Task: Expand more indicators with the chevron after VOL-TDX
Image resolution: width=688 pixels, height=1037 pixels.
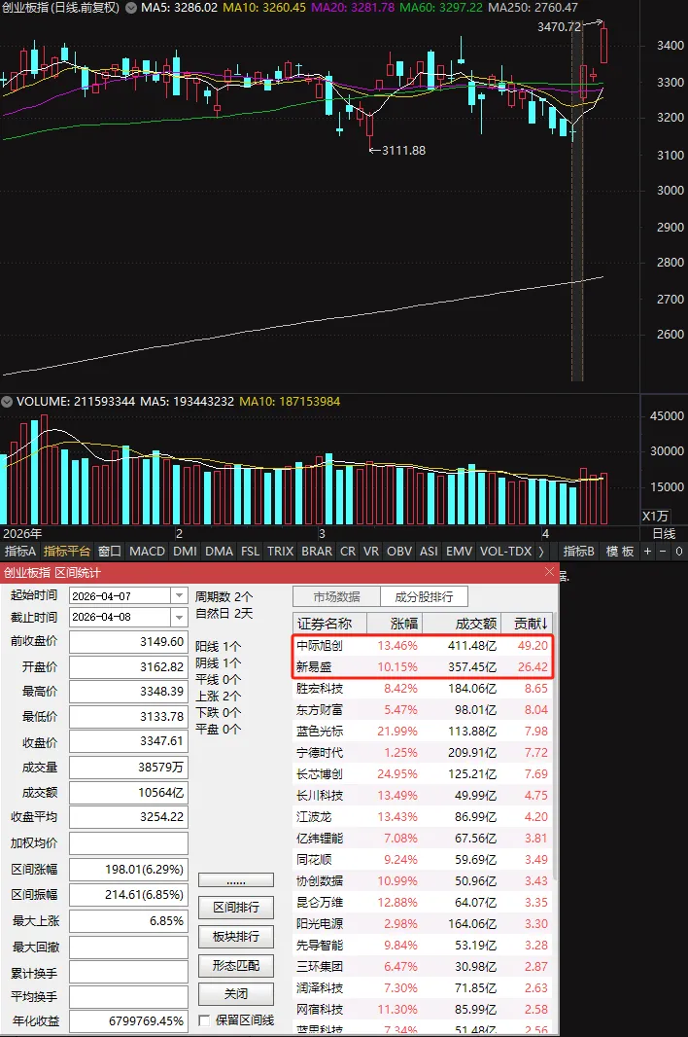Action: click(541, 551)
